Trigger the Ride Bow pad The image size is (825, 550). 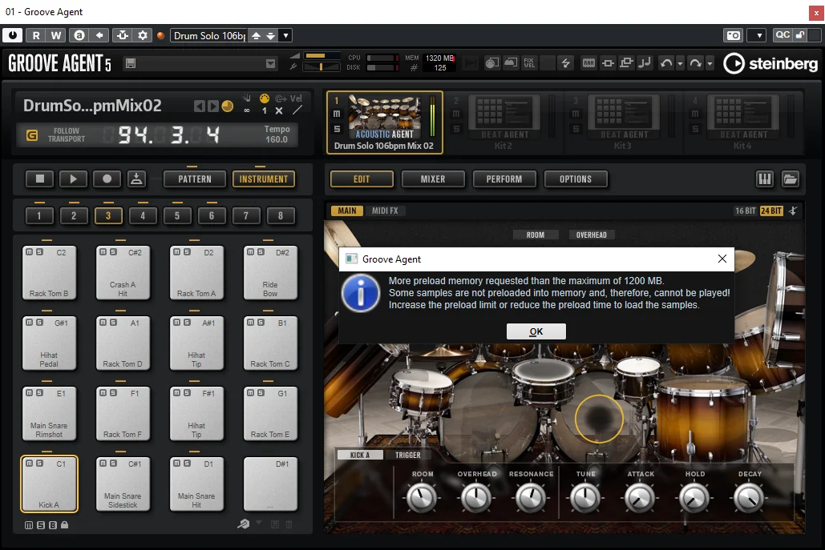pos(270,273)
